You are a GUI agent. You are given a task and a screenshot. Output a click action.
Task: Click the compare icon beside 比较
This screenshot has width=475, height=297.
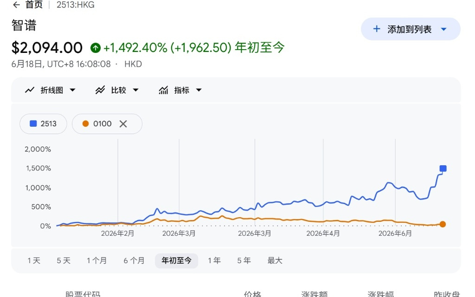point(100,90)
